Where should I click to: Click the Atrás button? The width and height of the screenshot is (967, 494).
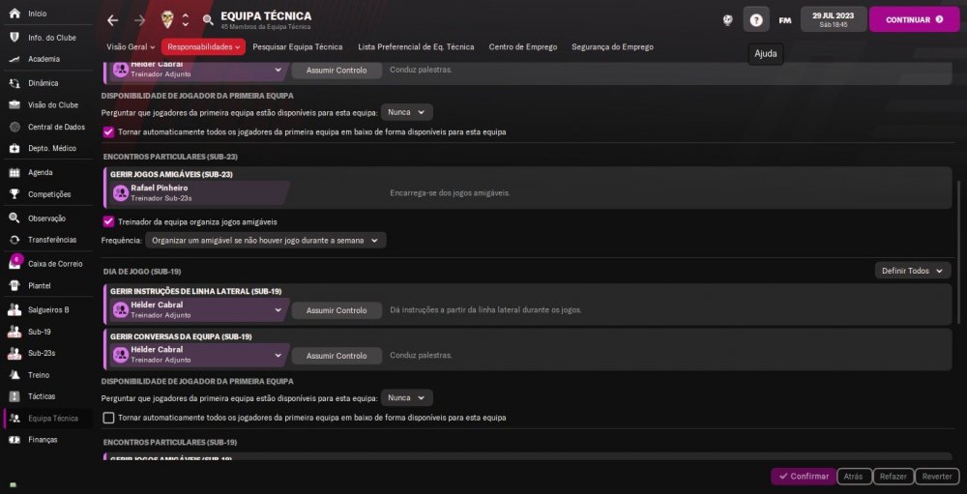pyautogui.click(x=854, y=476)
